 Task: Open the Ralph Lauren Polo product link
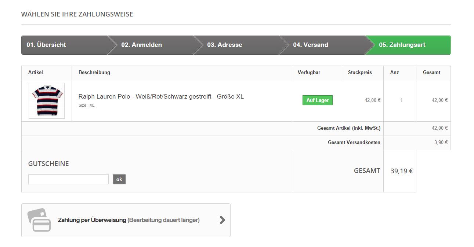(x=161, y=96)
